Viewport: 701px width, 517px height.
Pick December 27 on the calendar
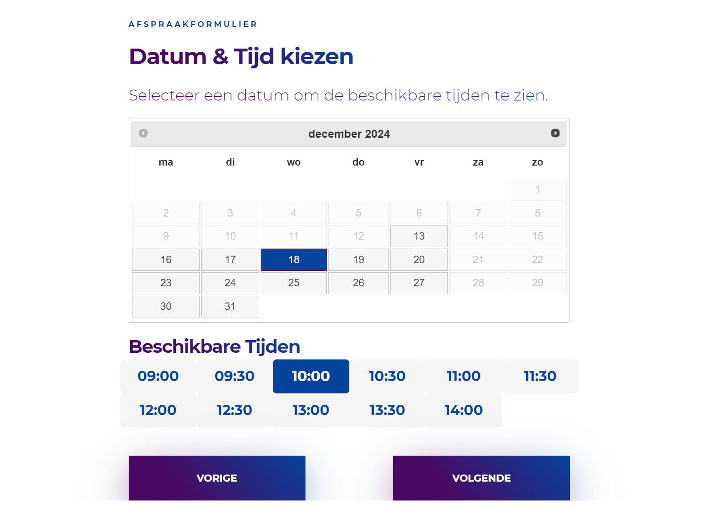tap(419, 283)
